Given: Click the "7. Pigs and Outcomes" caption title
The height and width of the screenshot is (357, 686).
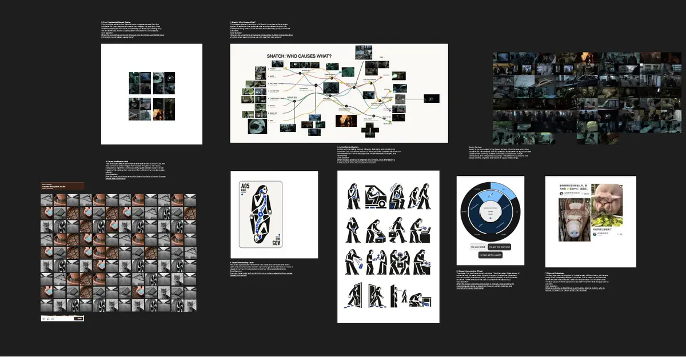Looking at the screenshot, I should [x=555, y=273].
